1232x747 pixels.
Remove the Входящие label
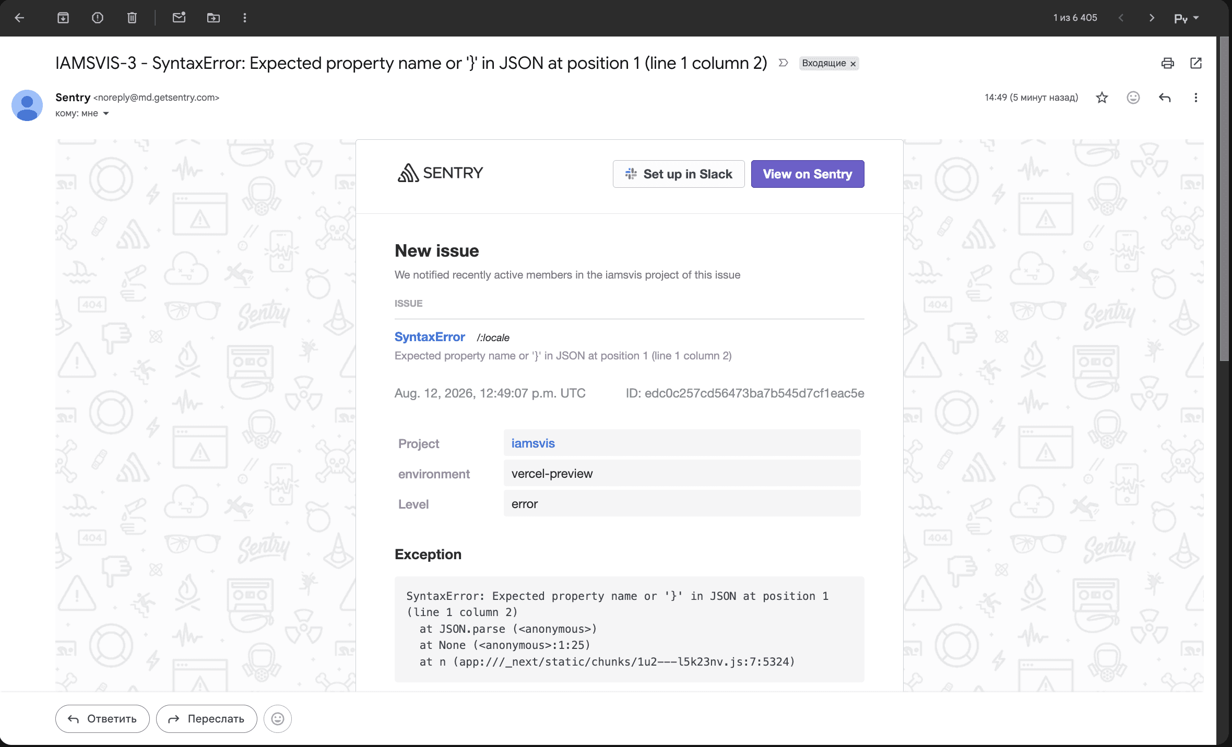coord(853,64)
